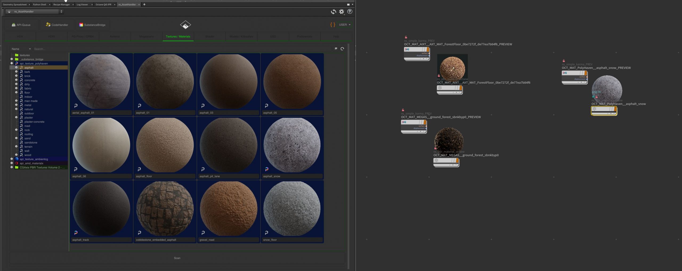Switch to the Octane Qt5 IPR pane tab
This screenshot has height=271, width=682.
coord(103,5)
